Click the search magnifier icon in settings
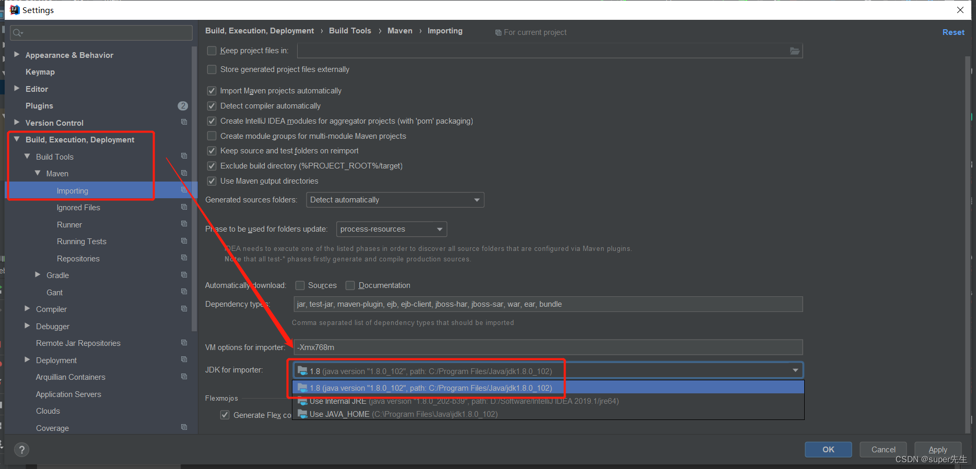Viewport: 976px width, 469px height. pyautogui.click(x=18, y=33)
